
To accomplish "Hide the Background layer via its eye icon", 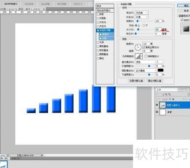I will 157,112.
